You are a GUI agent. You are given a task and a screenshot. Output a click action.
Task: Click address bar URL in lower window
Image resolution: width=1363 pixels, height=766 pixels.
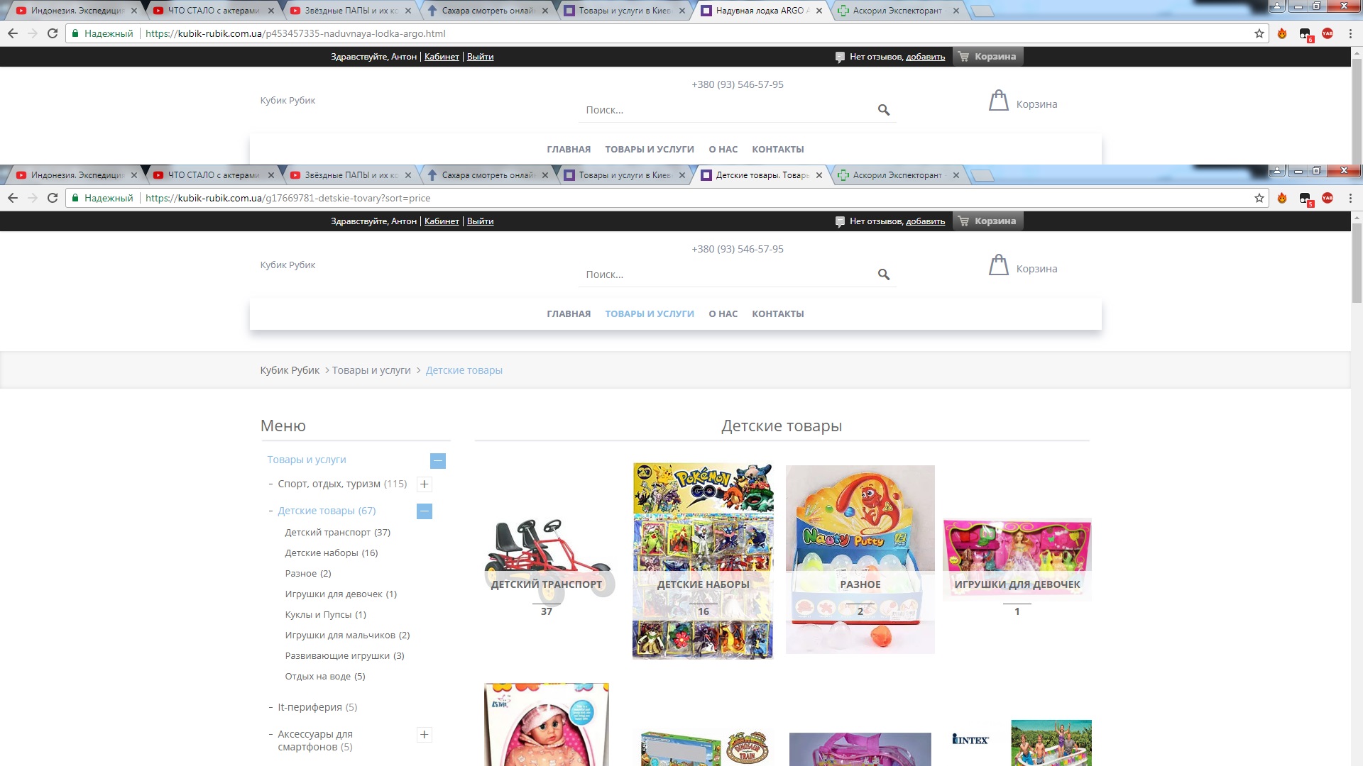point(288,198)
